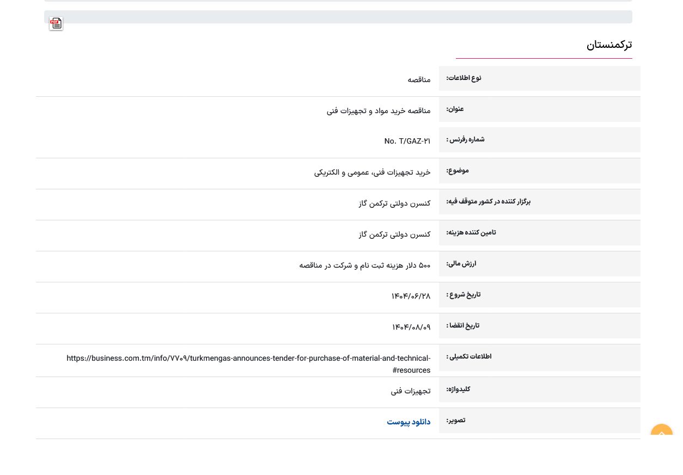Image resolution: width=683 pixels, height=475 pixels.
Task: Click the عنوان label
Action: [x=455, y=109]
